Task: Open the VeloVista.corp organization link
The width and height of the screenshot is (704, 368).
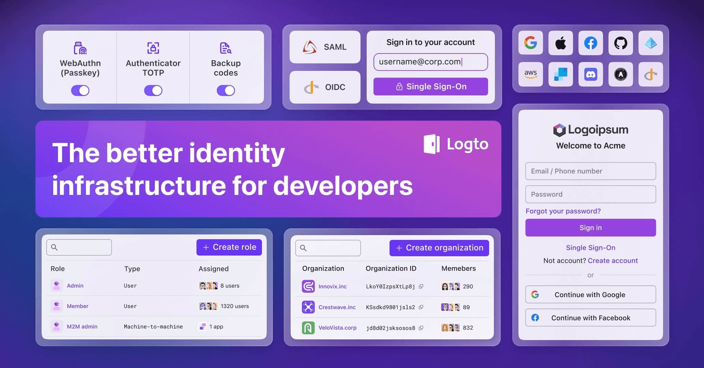Action: point(338,328)
